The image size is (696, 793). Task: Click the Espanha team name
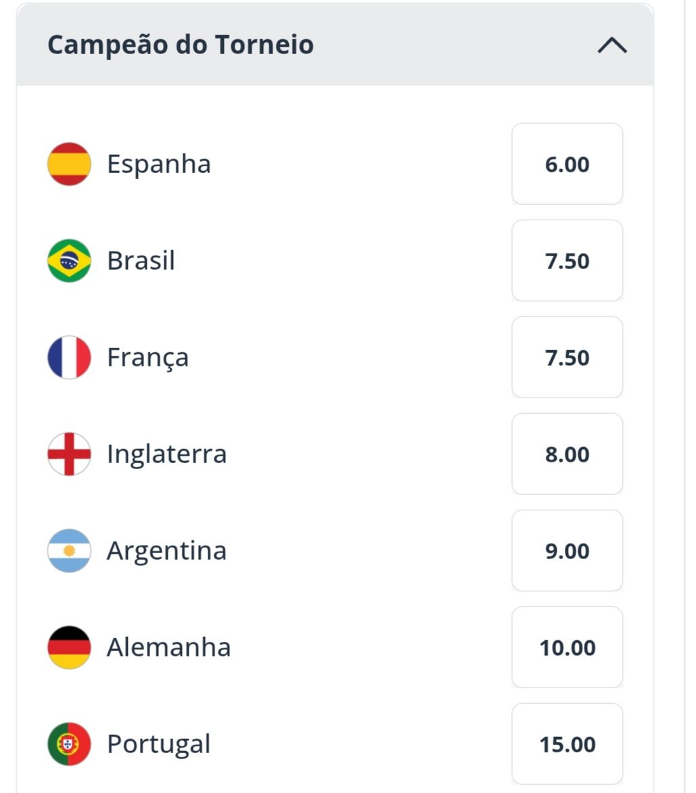159,165
